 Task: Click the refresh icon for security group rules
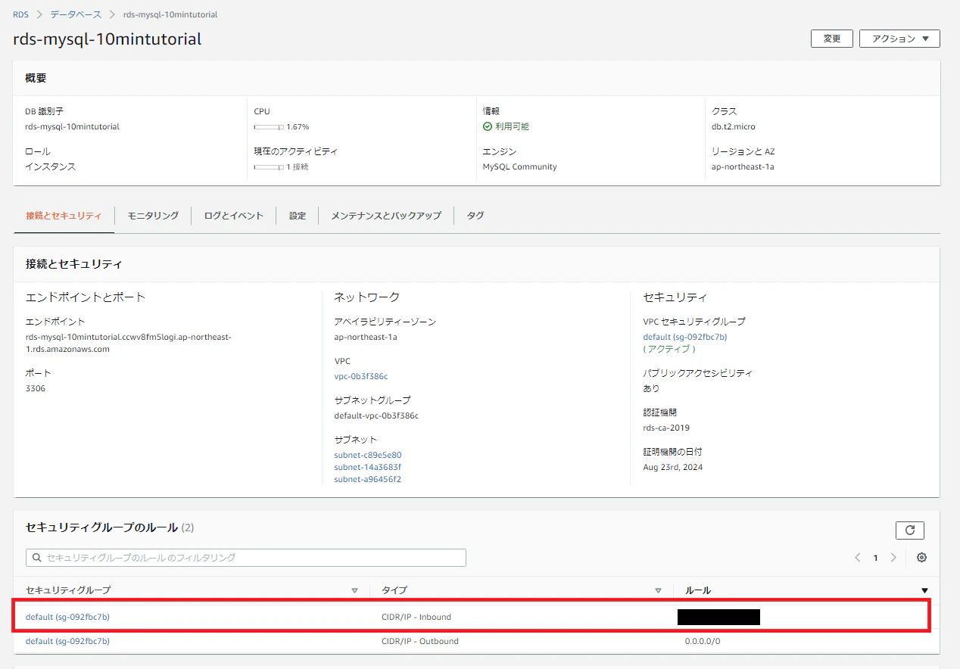(909, 530)
